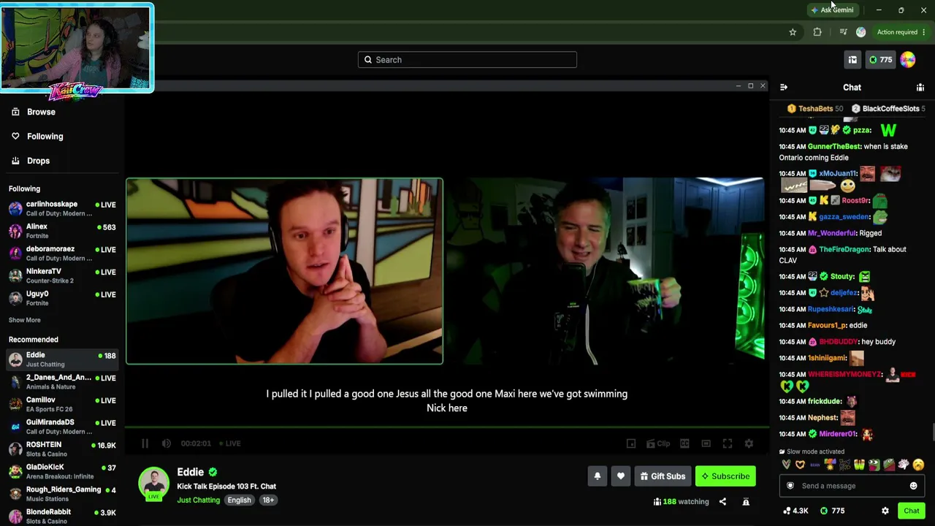Open the rainbow user profile avatar menu
Screen dimensions: 935x526
908,60
